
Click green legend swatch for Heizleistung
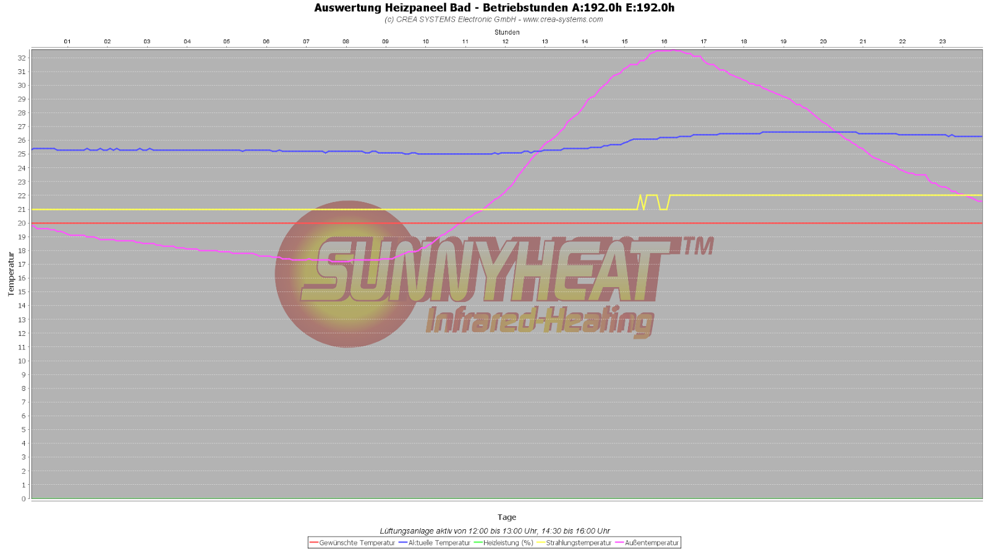pos(478,543)
